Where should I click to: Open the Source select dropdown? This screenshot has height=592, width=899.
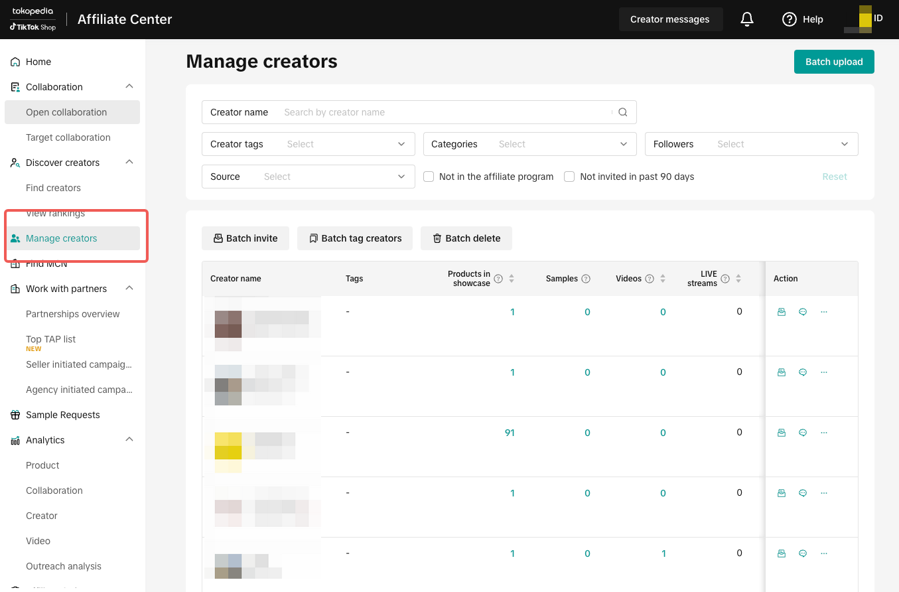pyautogui.click(x=308, y=177)
